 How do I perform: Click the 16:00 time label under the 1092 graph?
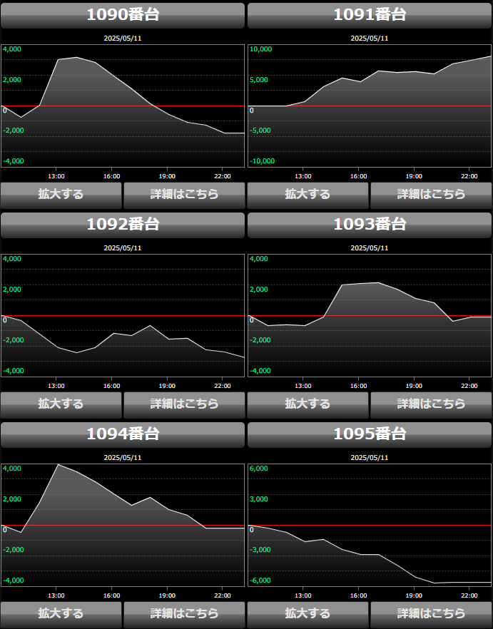pos(111,386)
